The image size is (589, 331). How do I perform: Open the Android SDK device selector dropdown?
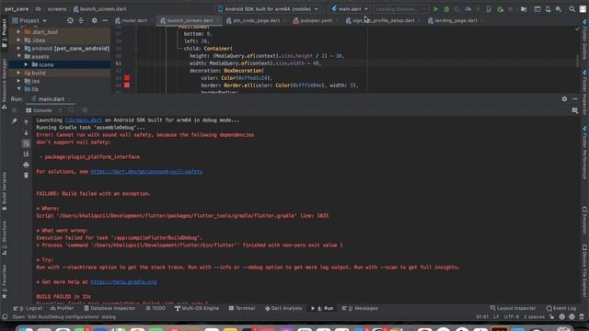click(269, 9)
